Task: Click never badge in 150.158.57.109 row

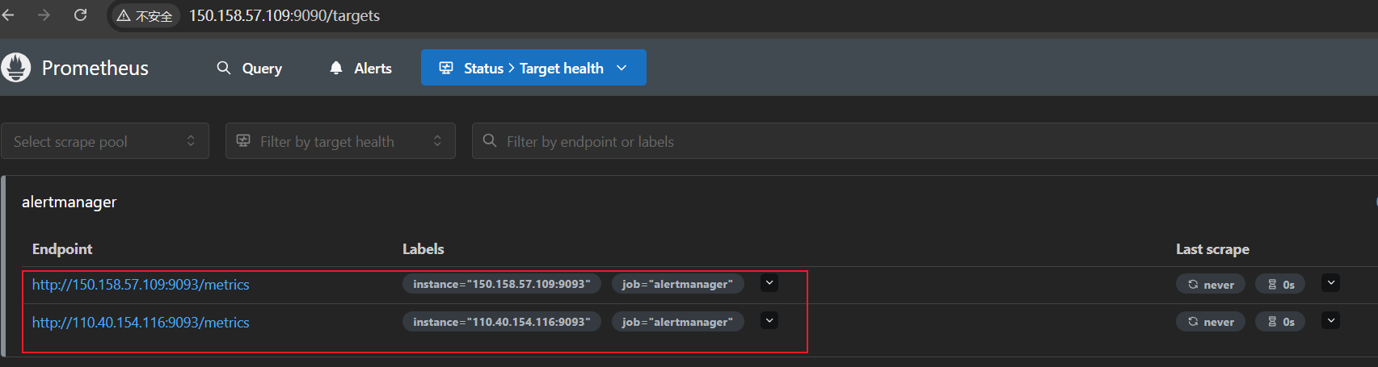Action: tap(1211, 284)
